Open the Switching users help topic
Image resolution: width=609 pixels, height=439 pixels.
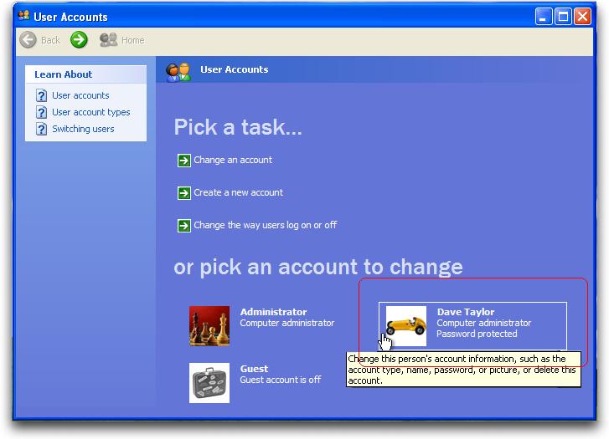83,130
